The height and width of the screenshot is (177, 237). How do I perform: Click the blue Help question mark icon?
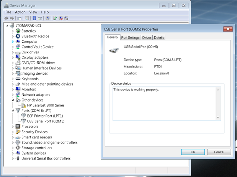coord(34,18)
